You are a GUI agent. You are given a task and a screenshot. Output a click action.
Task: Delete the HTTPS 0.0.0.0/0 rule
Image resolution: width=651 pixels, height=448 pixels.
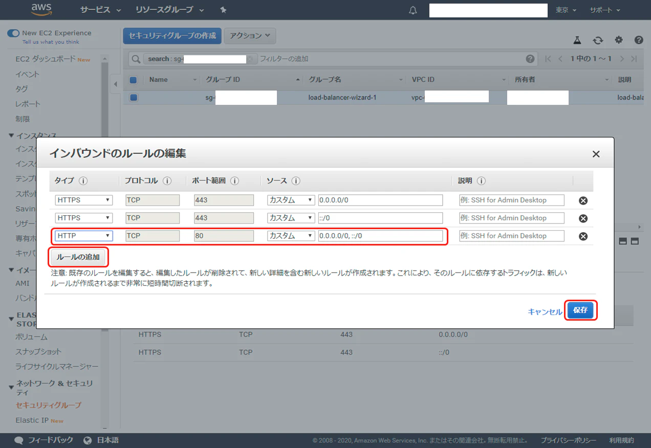[x=583, y=200]
